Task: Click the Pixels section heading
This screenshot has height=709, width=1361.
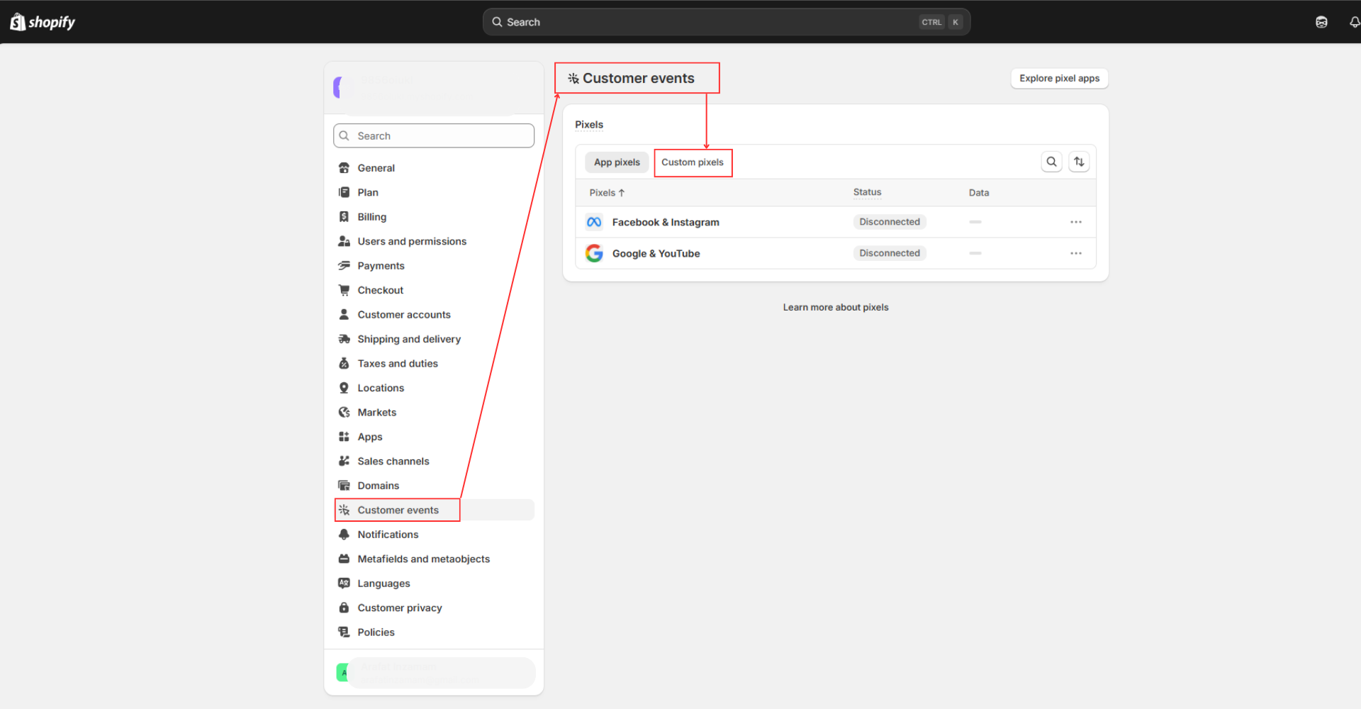Action: [589, 125]
